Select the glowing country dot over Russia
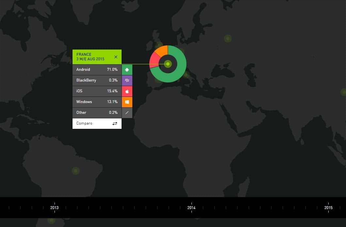The width and height of the screenshot is (346, 227). [x=228, y=38]
